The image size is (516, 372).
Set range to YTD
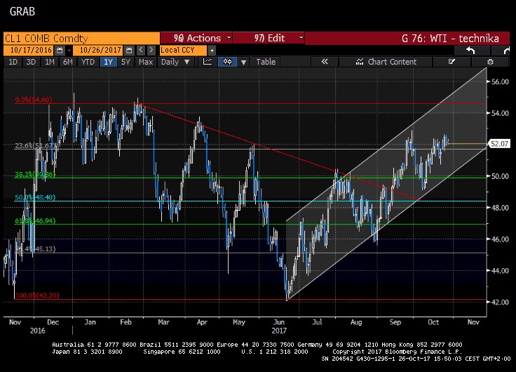point(88,62)
